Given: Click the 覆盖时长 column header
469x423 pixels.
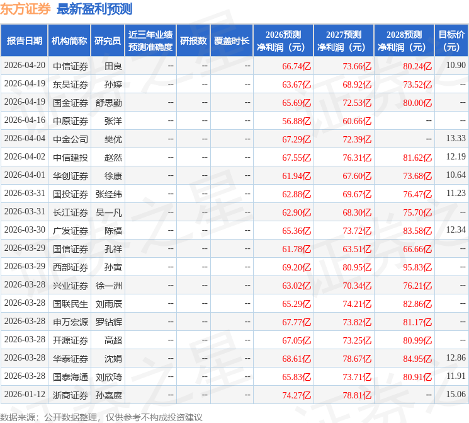Looking at the screenshot, I should 232,41.
